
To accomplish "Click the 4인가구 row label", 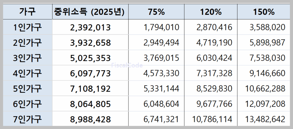I will [x=27, y=73].
